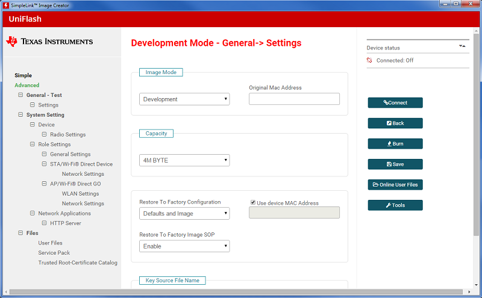The height and width of the screenshot is (298, 482).
Task: Open Restore To Factory Image SOP dropdown
Action: coord(184,246)
